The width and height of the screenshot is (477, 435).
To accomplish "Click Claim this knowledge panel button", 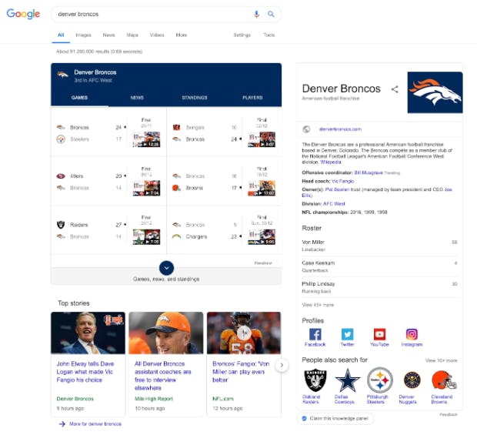I will [335, 418].
